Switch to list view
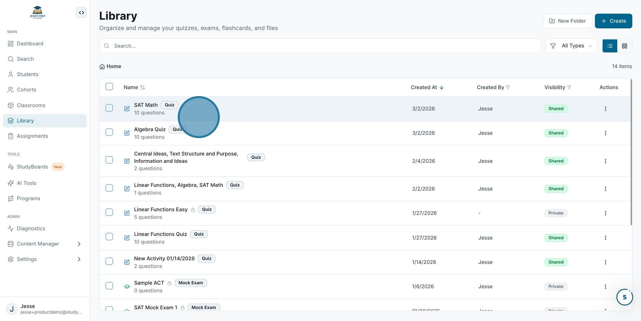 [610, 46]
